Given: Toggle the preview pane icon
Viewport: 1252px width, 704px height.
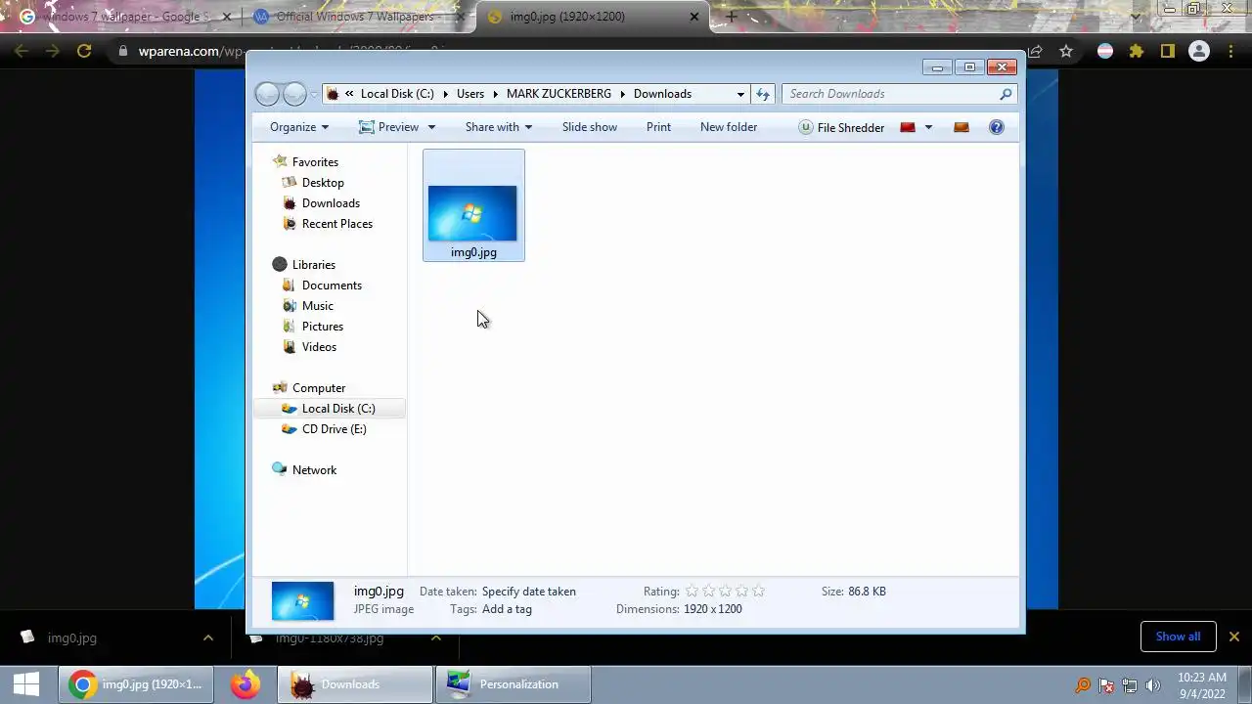Looking at the screenshot, I should (x=961, y=127).
